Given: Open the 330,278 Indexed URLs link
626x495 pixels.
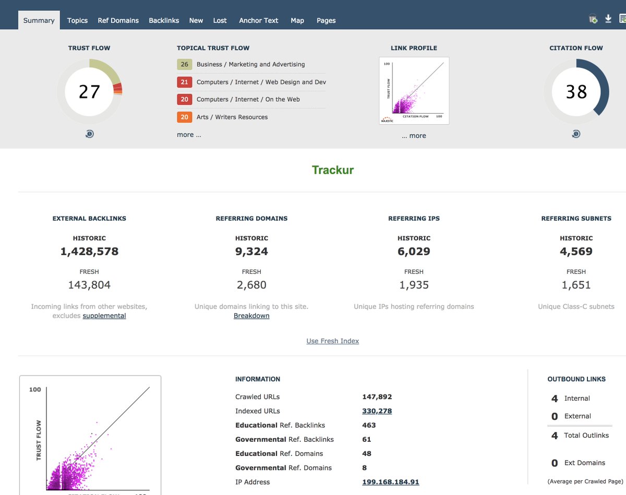Looking at the screenshot, I should click(x=377, y=411).
